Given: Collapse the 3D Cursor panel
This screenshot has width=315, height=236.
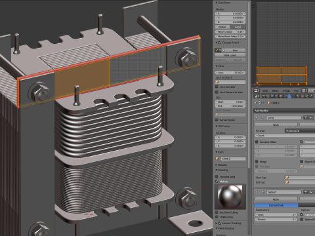Looking at the screenshot, I should tap(217, 126).
